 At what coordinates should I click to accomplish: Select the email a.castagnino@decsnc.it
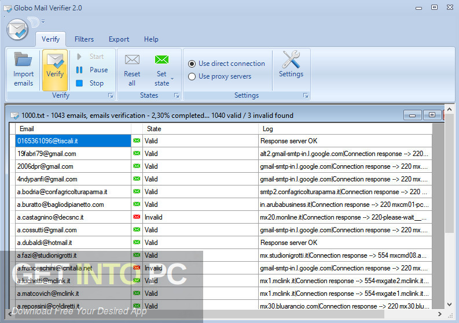coord(73,217)
